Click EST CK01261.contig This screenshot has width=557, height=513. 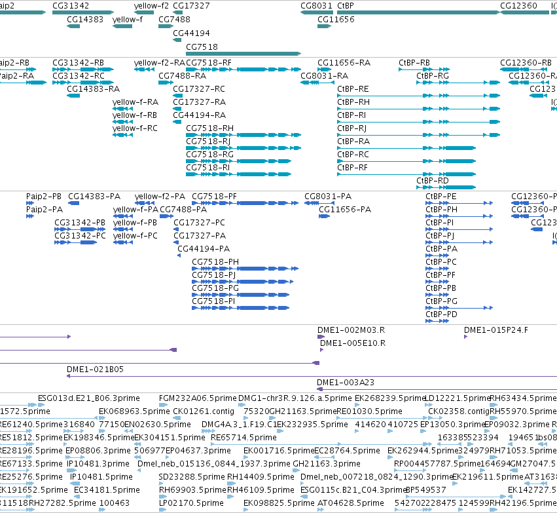click(x=204, y=411)
